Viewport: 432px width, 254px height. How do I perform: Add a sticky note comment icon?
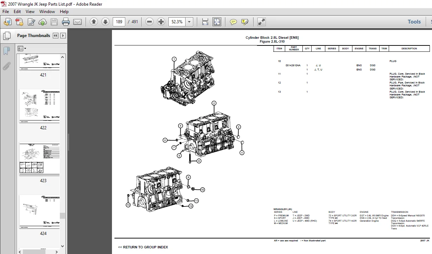[x=233, y=22]
